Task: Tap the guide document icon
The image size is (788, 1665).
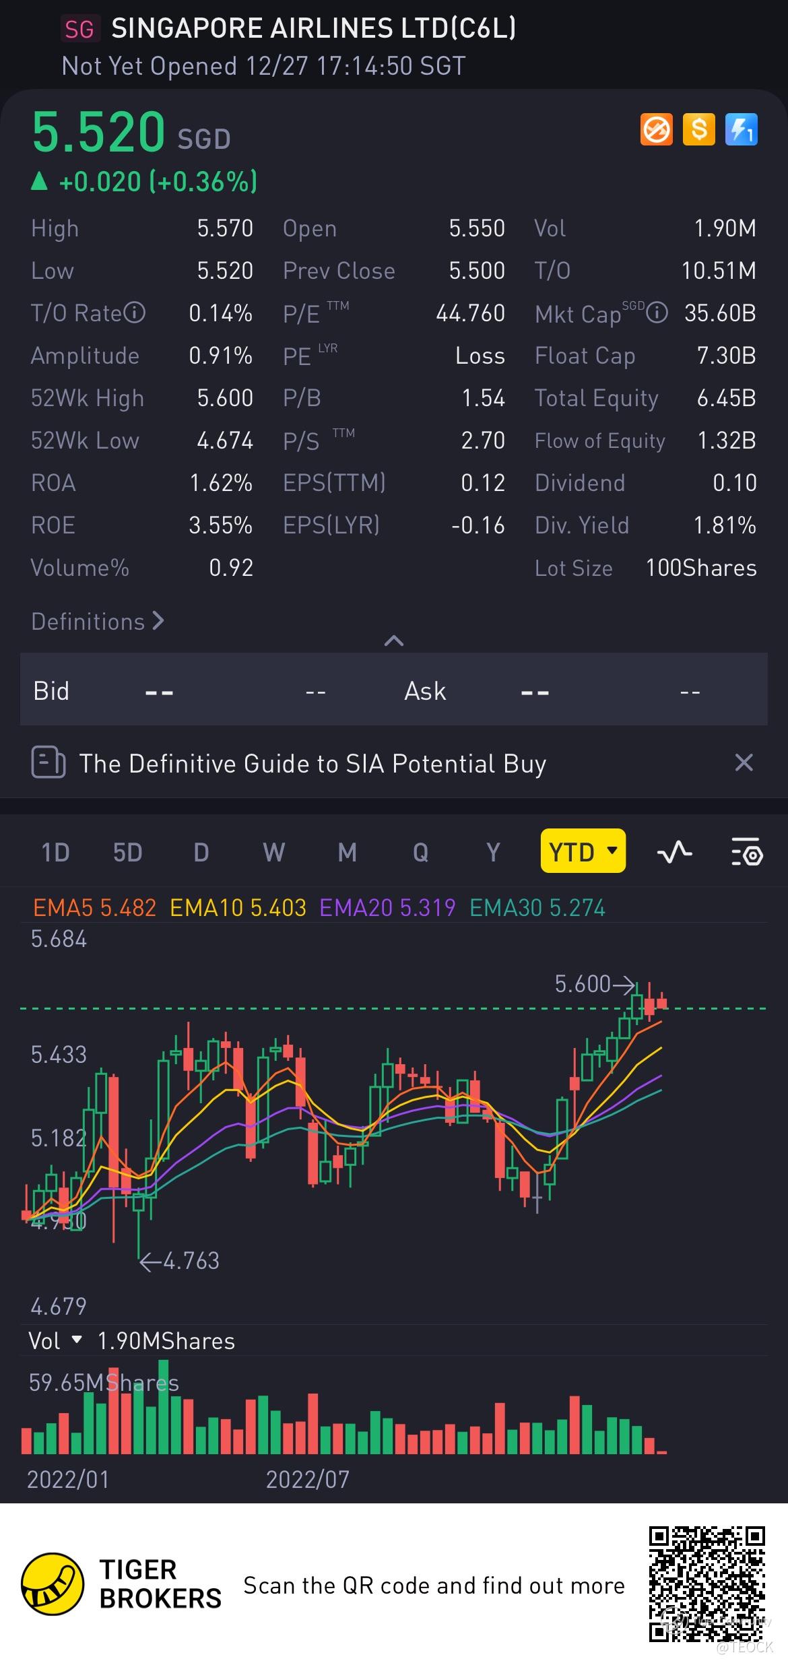Action: pos(48,763)
